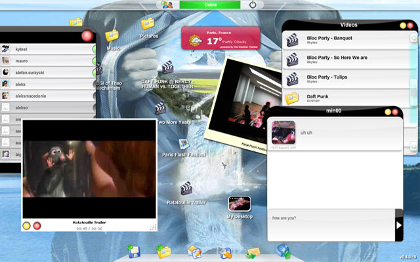The height and width of the screenshot is (262, 420).
Task: Select the contact named exactly aleks
Action: pyautogui.click(x=48, y=84)
